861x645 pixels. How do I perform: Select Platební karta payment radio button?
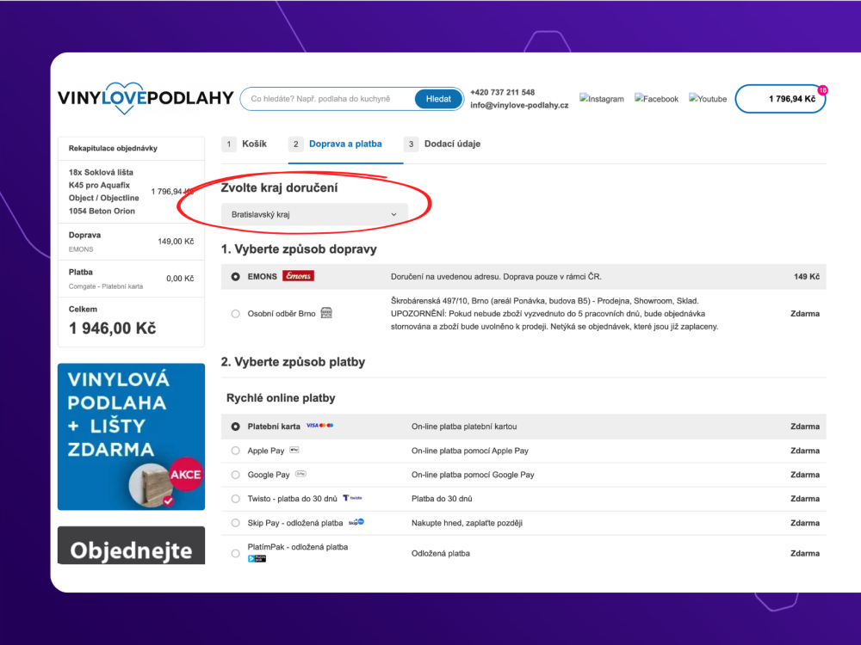pos(236,427)
